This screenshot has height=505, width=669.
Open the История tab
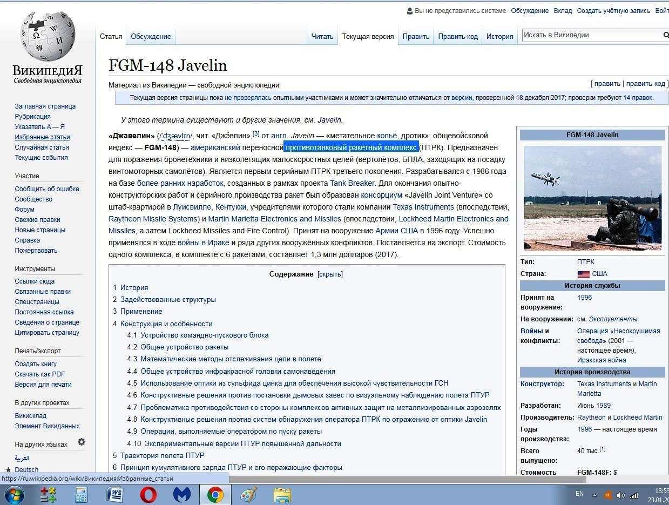coord(499,37)
